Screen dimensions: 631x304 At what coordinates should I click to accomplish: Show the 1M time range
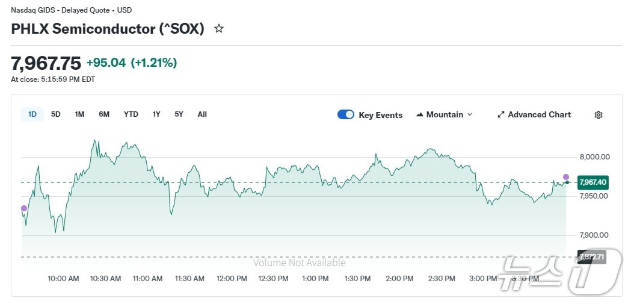pos(79,114)
